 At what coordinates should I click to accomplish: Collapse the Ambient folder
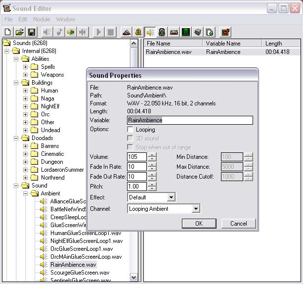click(x=25, y=193)
